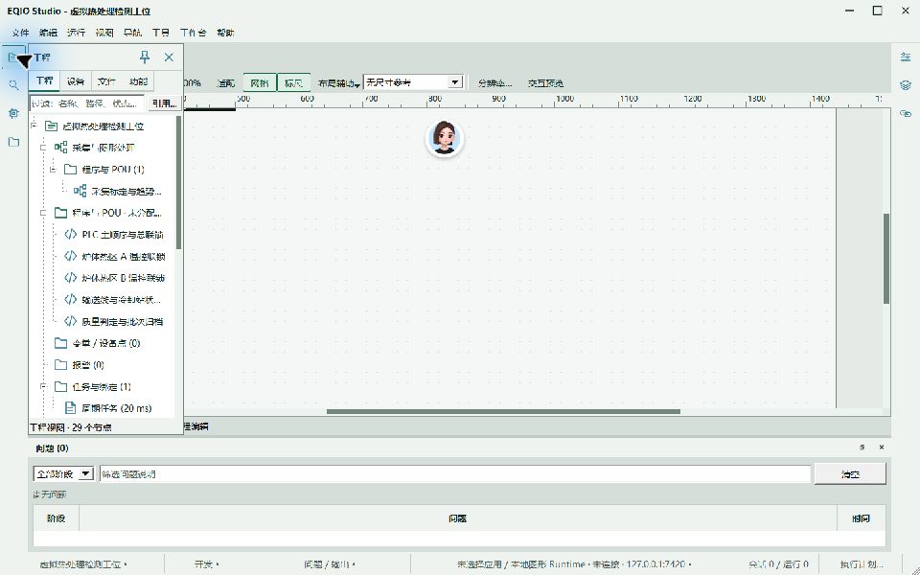Select the 工程 tab in panel
This screenshot has width=920, height=575.
(45, 80)
